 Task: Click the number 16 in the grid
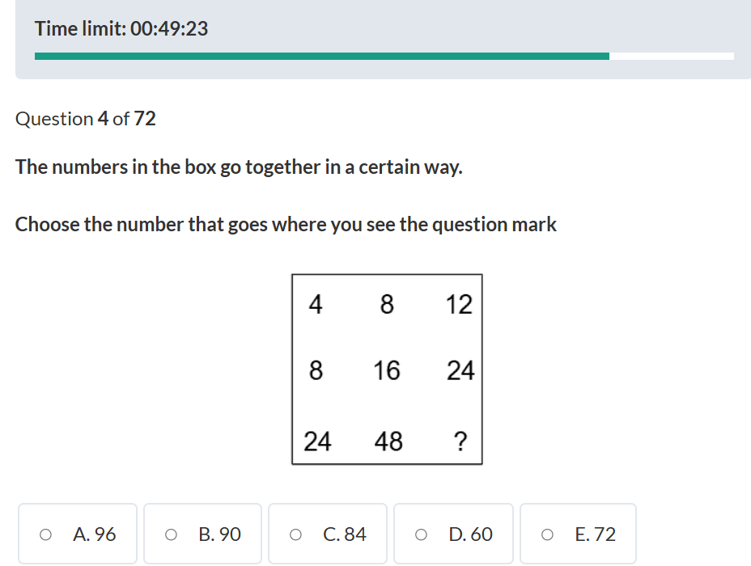click(387, 372)
